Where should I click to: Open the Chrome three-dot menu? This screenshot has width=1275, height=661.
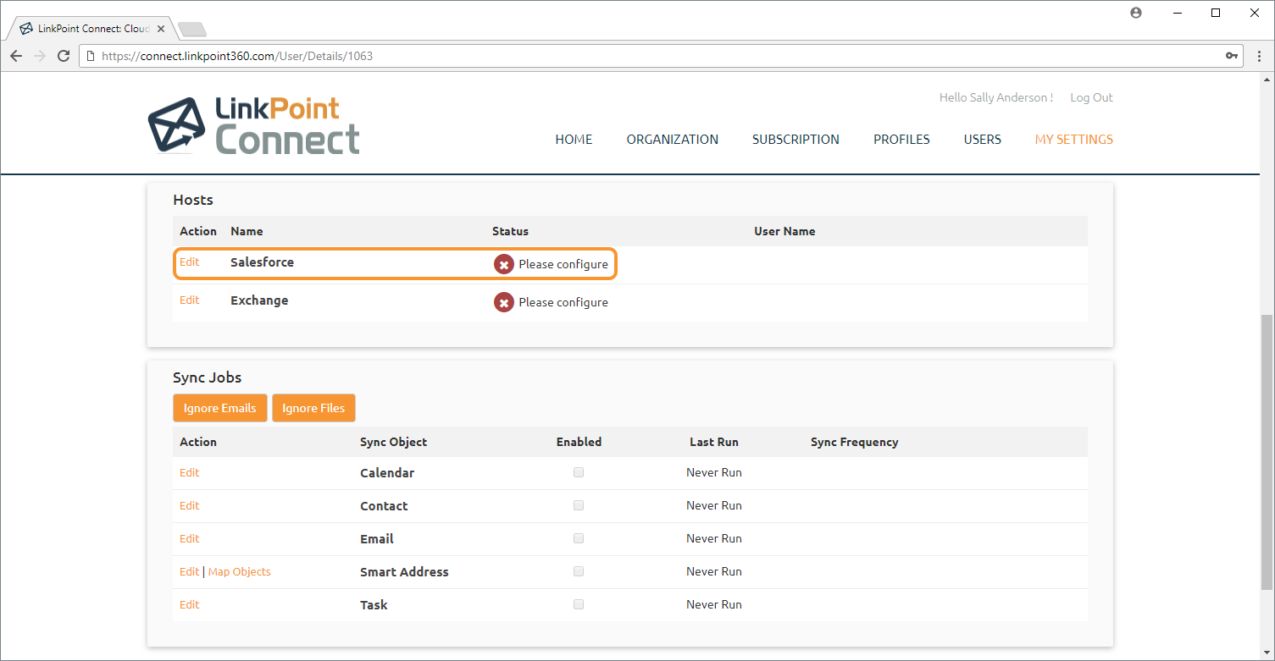[x=1258, y=56]
